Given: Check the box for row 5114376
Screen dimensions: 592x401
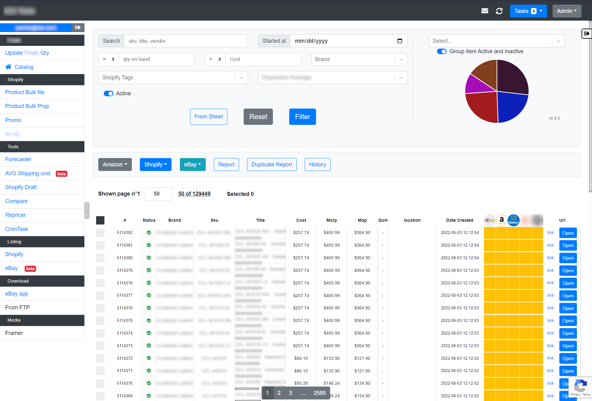Looking at the screenshot, I should [100, 308].
